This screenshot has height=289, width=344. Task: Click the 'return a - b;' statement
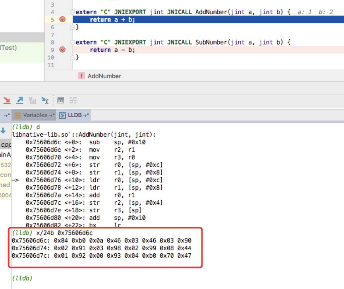[x=112, y=50]
